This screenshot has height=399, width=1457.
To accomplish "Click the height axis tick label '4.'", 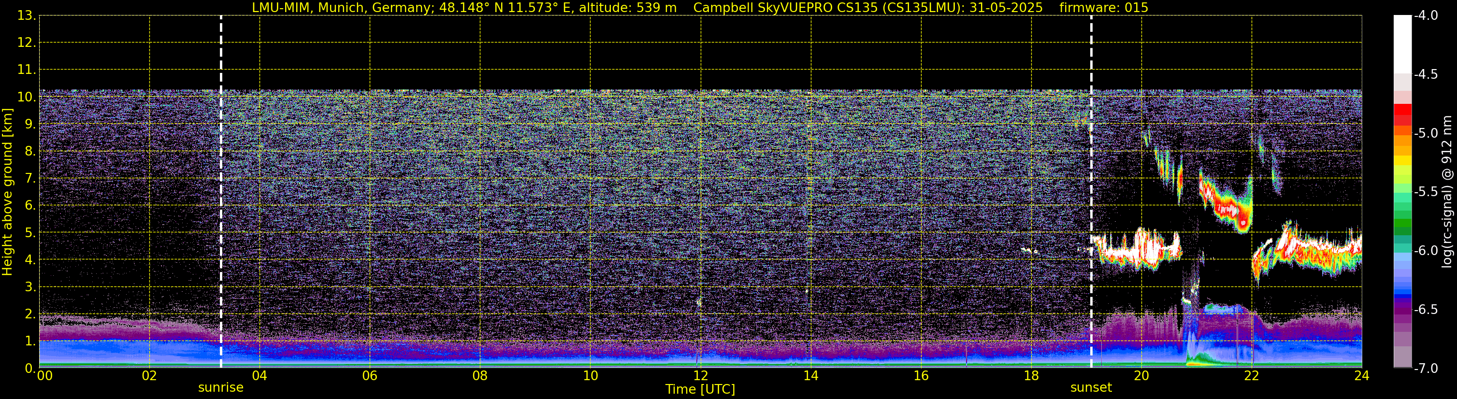I will click(30, 259).
